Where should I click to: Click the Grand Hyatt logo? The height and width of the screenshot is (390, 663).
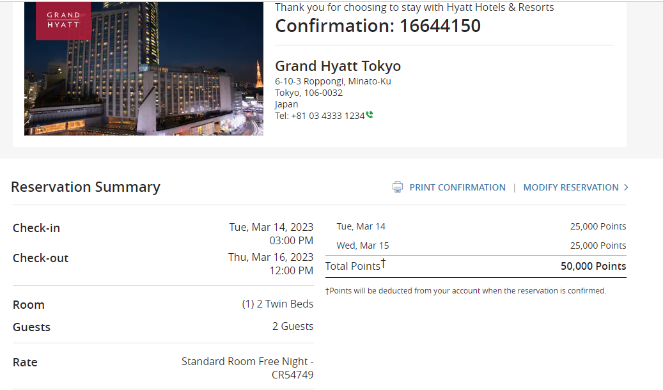coord(63,20)
